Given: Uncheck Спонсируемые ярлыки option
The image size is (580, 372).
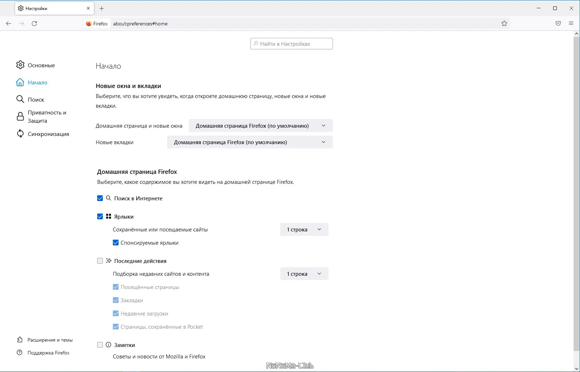Looking at the screenshot, I should pos(116,243).
